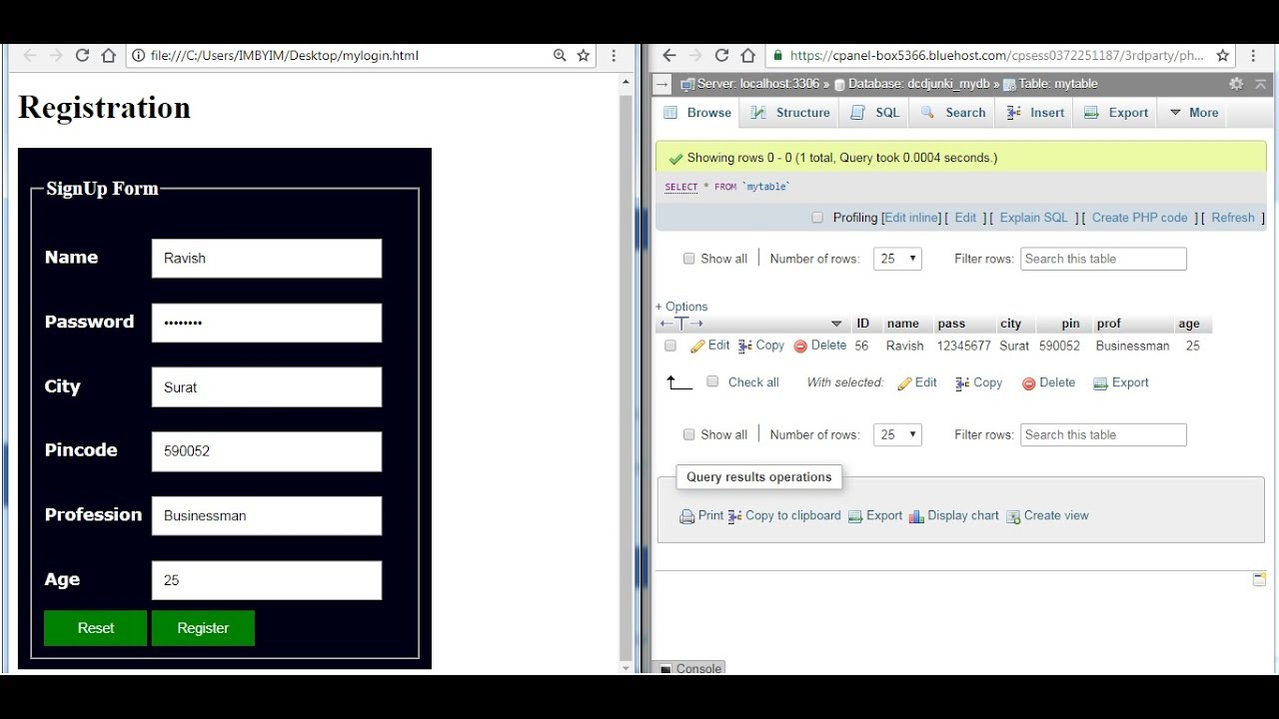
Task: Open the Search tab
Action: click(953, 113)
